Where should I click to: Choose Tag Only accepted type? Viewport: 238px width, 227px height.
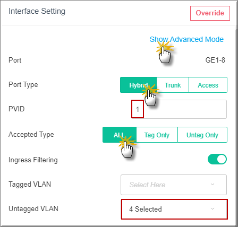coord(157,135)
